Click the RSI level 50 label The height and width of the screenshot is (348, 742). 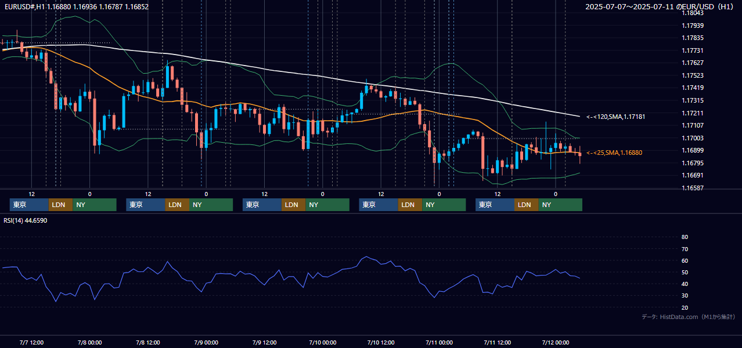[x=685, y=272]
